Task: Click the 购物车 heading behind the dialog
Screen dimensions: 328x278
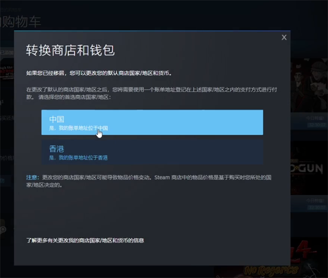Action: coord(21,22)
